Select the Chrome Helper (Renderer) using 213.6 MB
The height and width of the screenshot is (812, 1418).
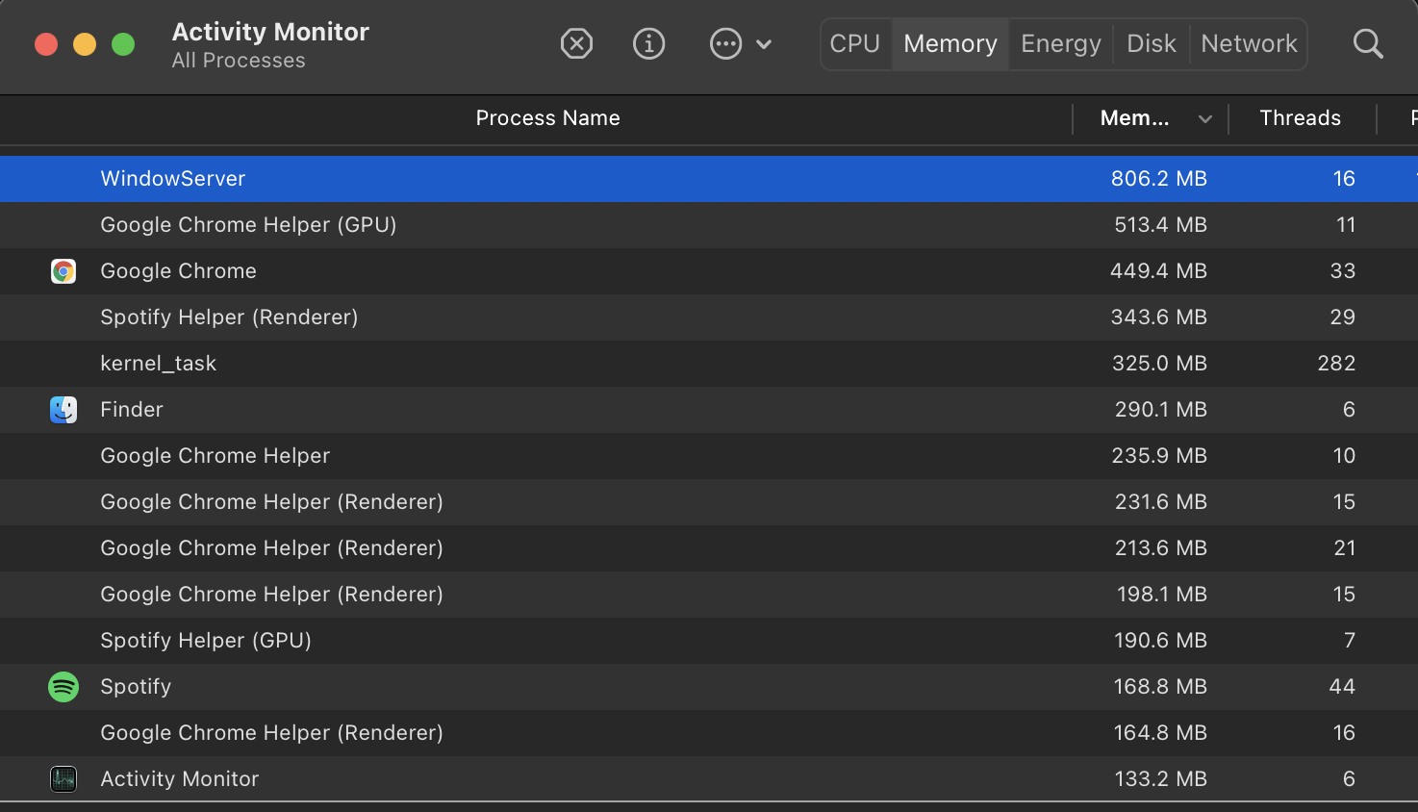[x=709, y=548]
